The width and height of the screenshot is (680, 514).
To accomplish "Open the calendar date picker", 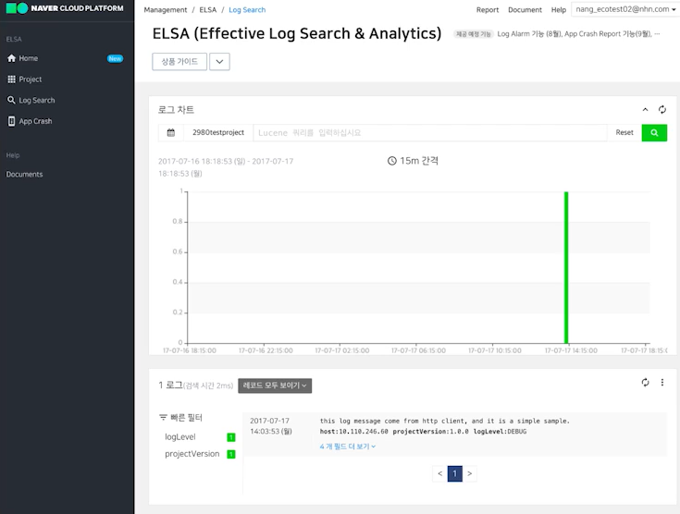I will tap(171, 132).
